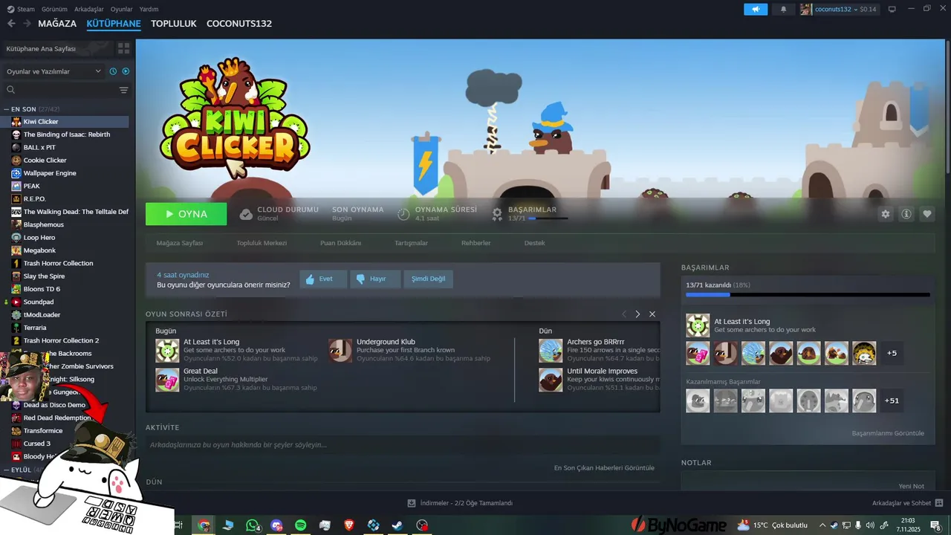Open En Son Çıkan Haberleri Görüntüle
The width and height of the screenshot is (951, 535).
604,468
